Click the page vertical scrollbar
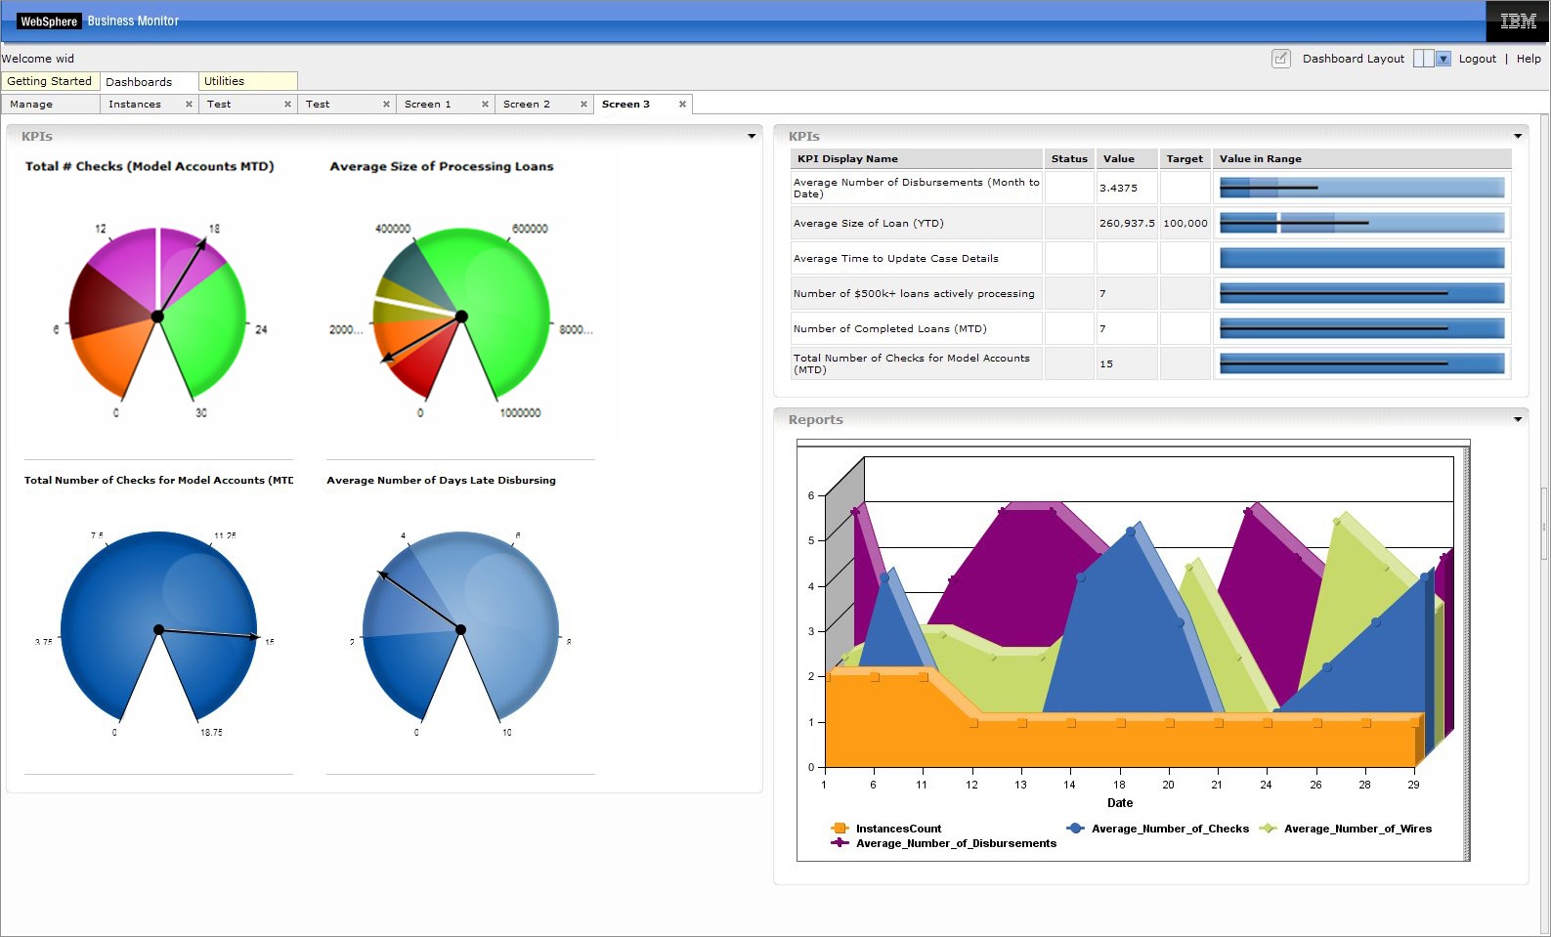 1544,524
